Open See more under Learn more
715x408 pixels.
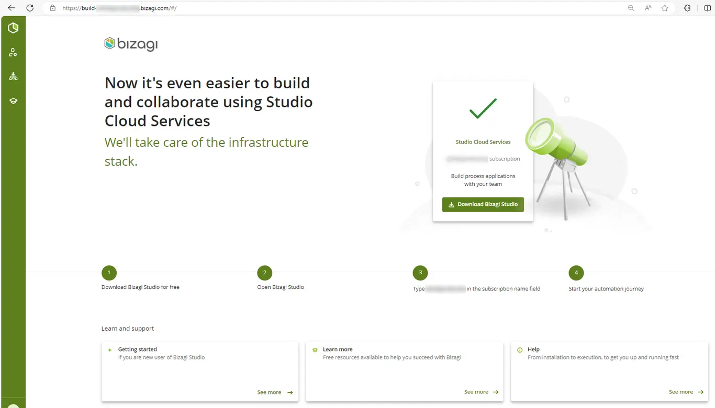coord(482,392)
